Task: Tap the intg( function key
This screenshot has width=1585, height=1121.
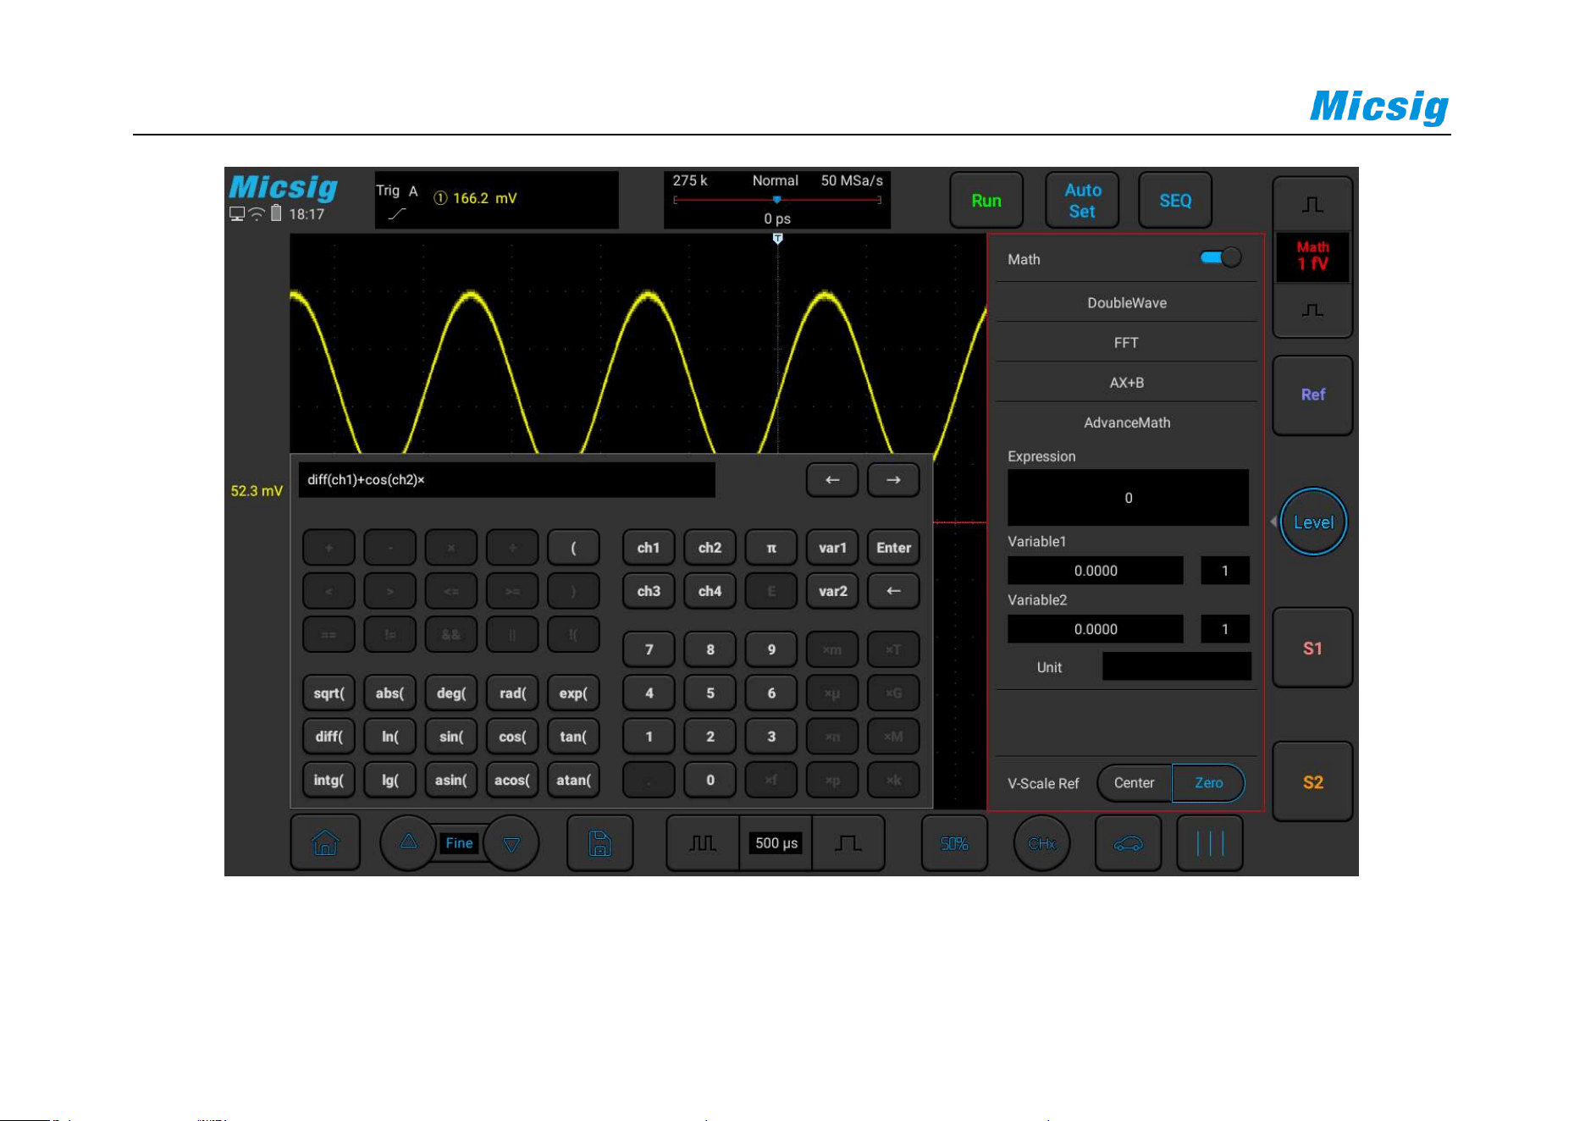Action: [x=329, y=780]
